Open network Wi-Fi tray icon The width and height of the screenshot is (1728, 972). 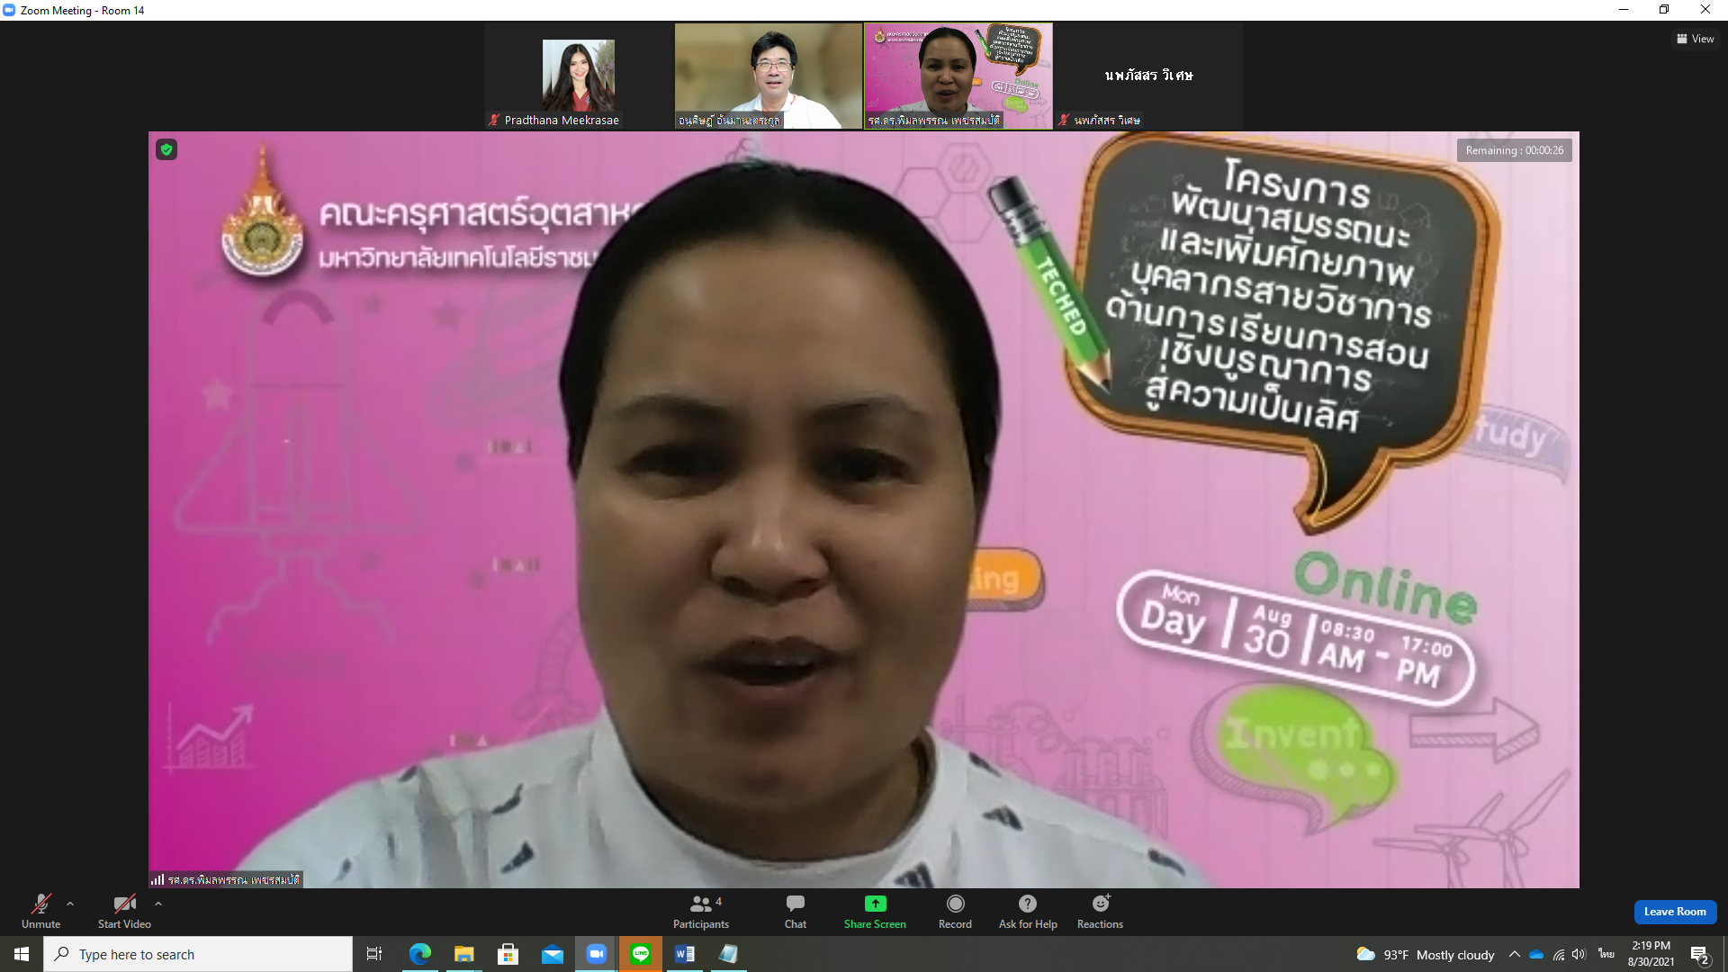pyautogui.click(x=1559, y=954)
